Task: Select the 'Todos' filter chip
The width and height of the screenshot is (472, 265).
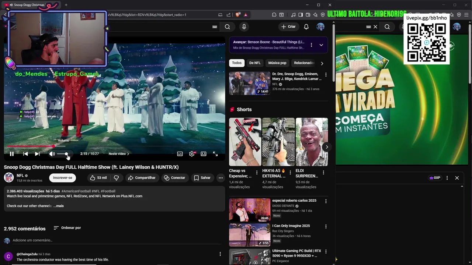Action: pos(237,63)
